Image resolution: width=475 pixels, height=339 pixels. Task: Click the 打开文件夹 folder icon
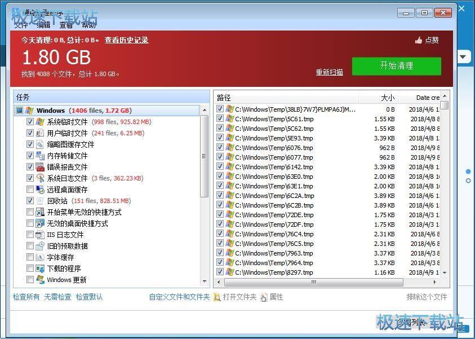(217, 297)
